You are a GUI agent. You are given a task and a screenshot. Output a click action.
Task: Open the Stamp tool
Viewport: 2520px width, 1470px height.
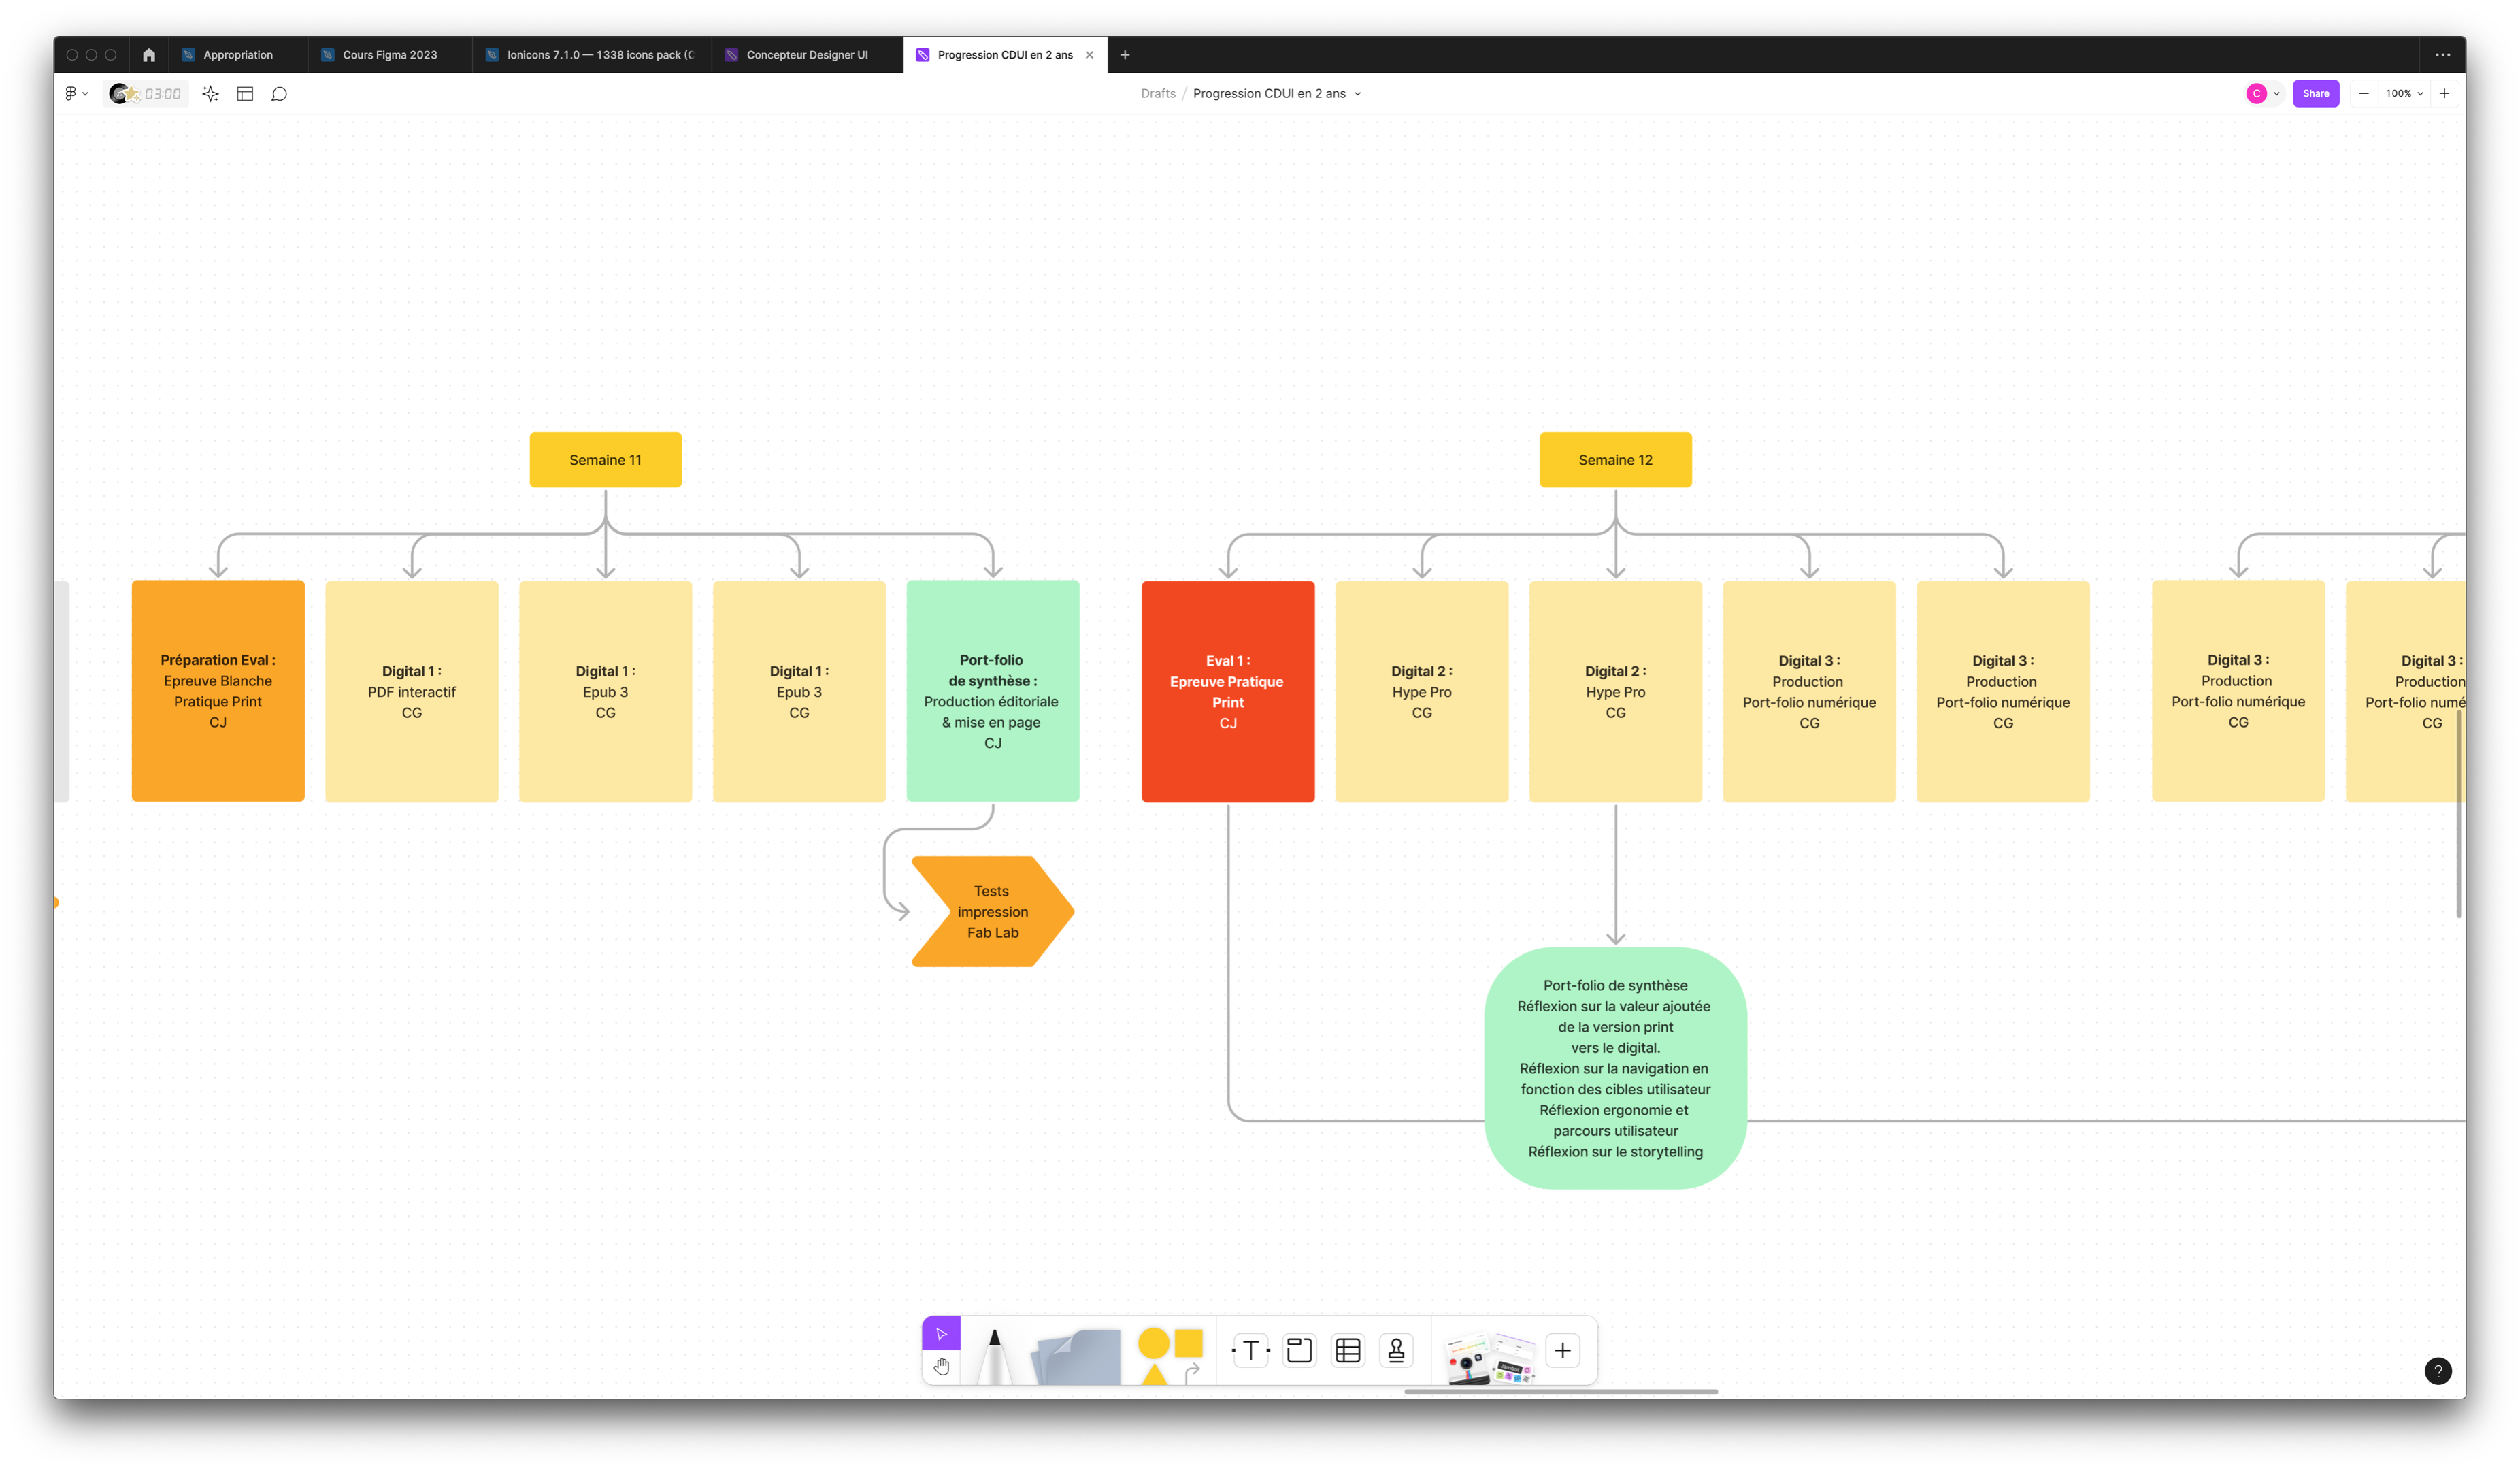[1396, 1351]
